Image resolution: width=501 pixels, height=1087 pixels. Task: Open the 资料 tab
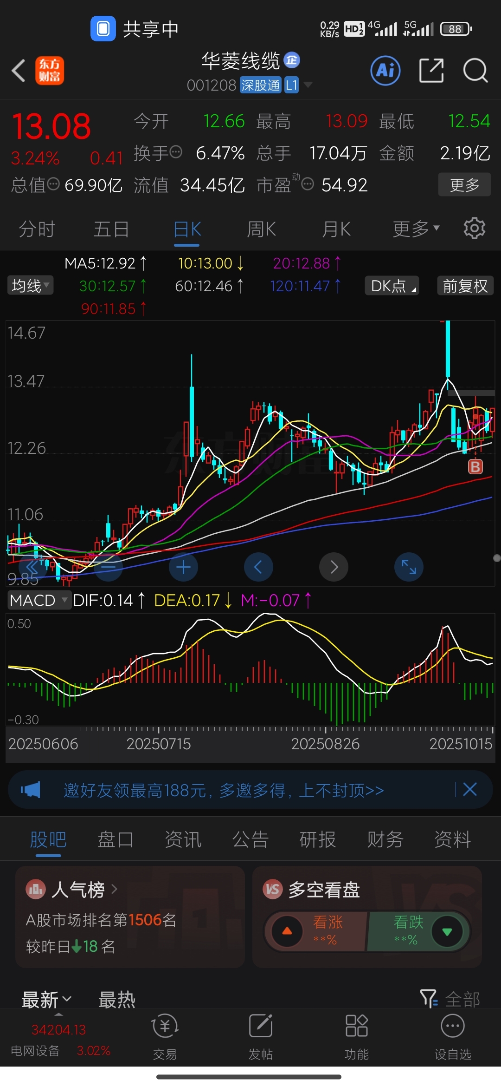pyautogui.click(x=452, y=839)
